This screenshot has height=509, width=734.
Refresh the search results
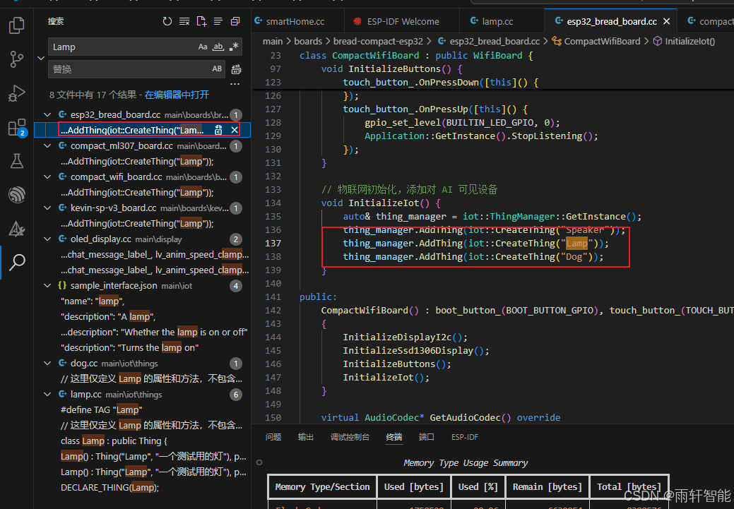pyautogui.click(x=167, y=21)
